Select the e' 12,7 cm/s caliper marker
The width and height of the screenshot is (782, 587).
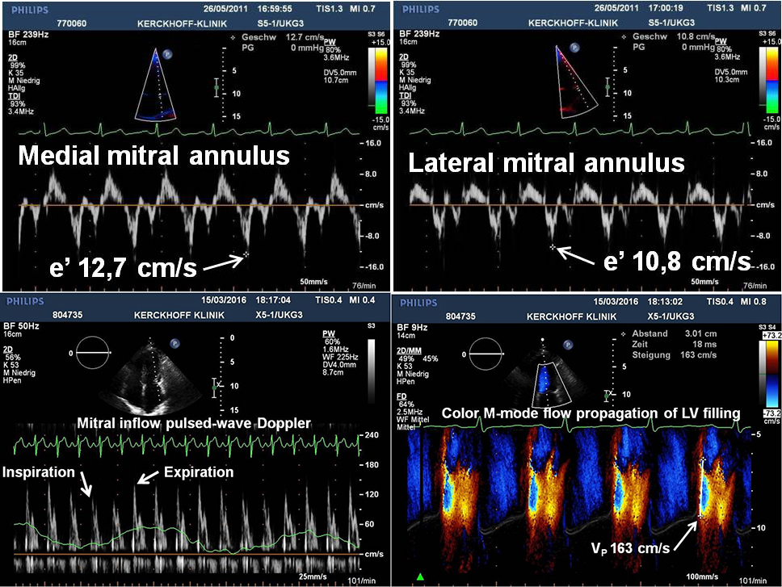(x=246, y=255)
